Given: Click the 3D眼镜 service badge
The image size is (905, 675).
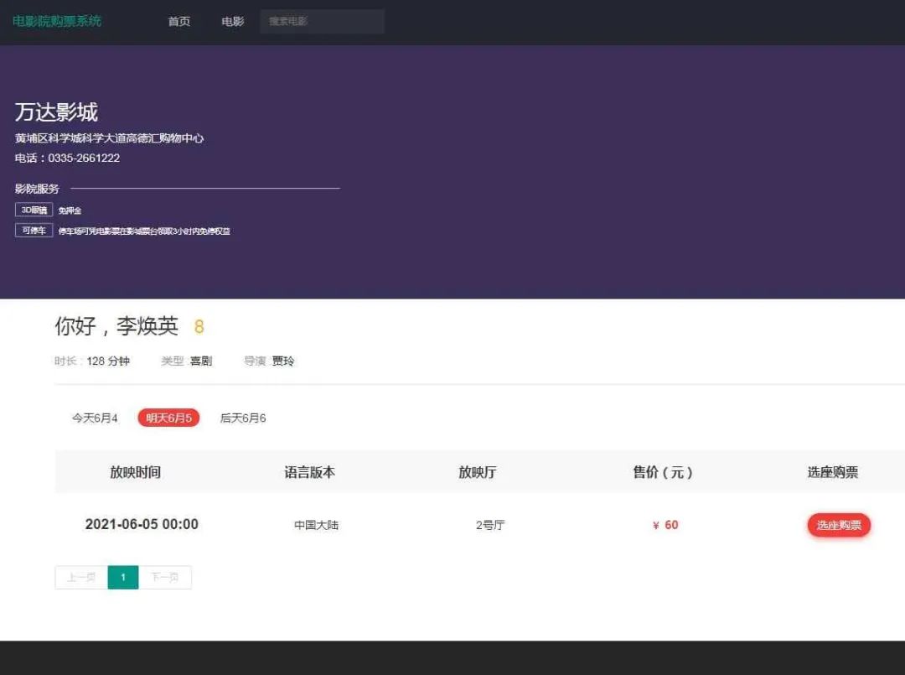Looking at the screenshot, I should pyautogui.click(x=33, y=210).
